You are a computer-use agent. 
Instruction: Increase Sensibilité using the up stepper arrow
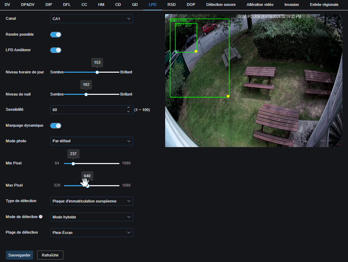tap(128, 108)
